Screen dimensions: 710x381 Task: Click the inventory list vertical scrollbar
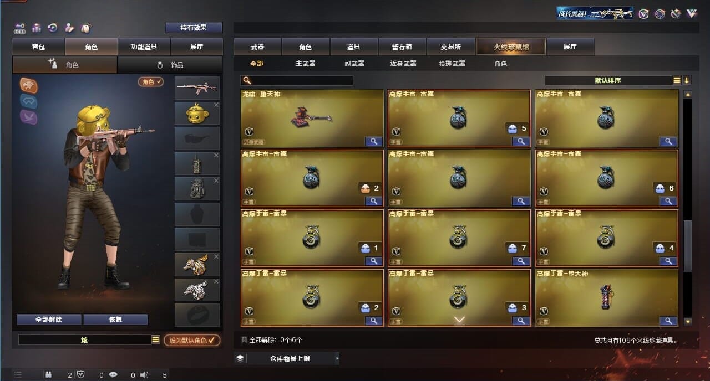688,208
